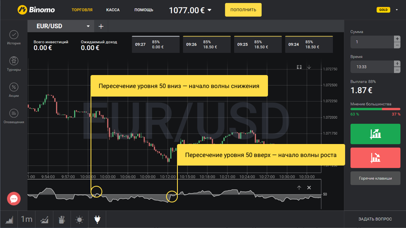Click the drawing tools cup icon
This screenshot has height=228, width=406.
tap(62, 219)
